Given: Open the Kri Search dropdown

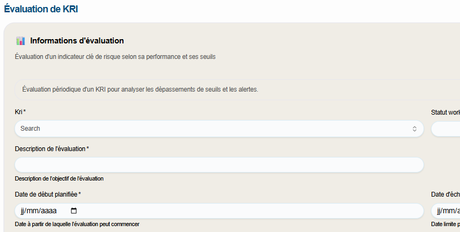Looking at the screenshot, I should tap(215, 129).
